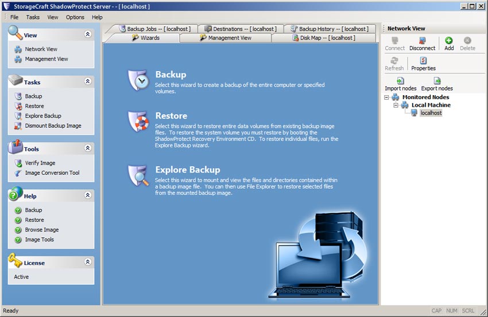Collapse the License panel chevron

point(88,261)
